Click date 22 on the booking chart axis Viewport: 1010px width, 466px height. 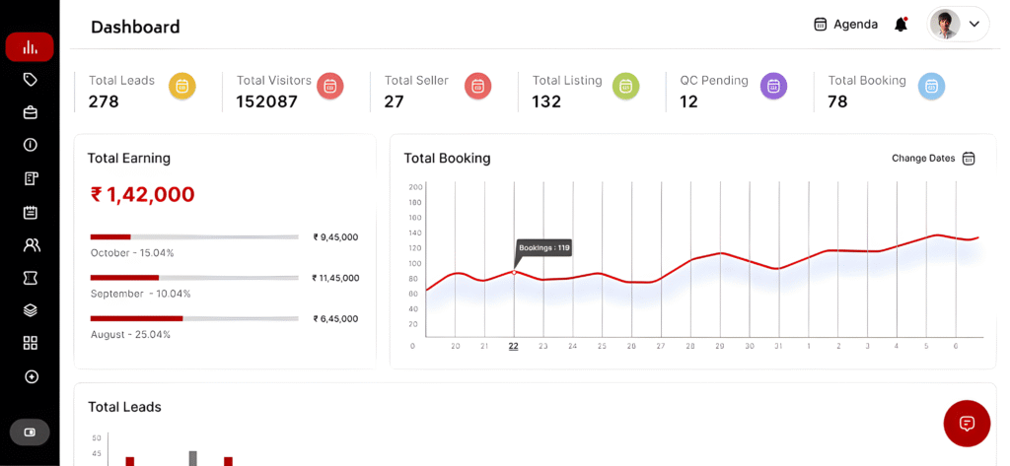click(513, 346)
